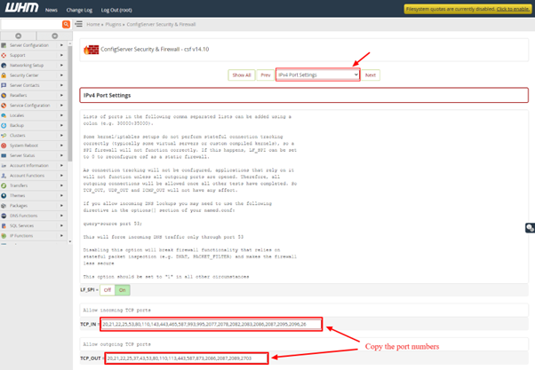Open the News link in top bar
The width and height of the screenshot is (535, 370).
click(x=52, y=8)
